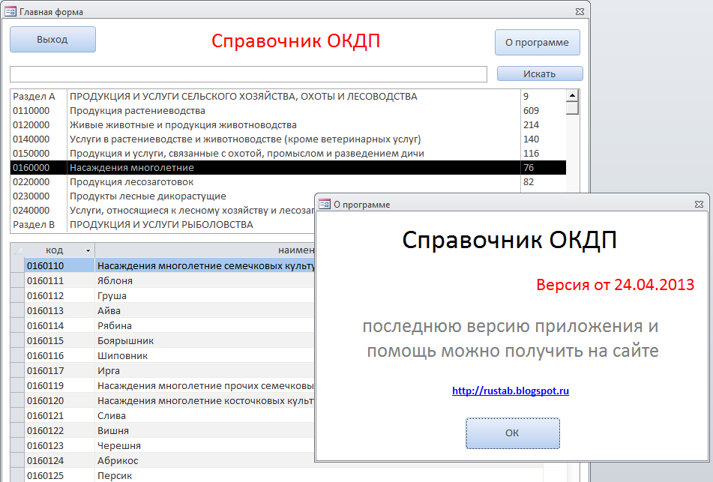Select row 0150000 about охота and дичь

[x=288, y=153]
